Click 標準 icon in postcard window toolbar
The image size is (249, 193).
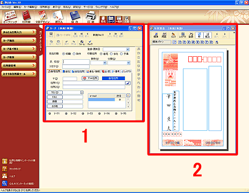click(156, 35)
